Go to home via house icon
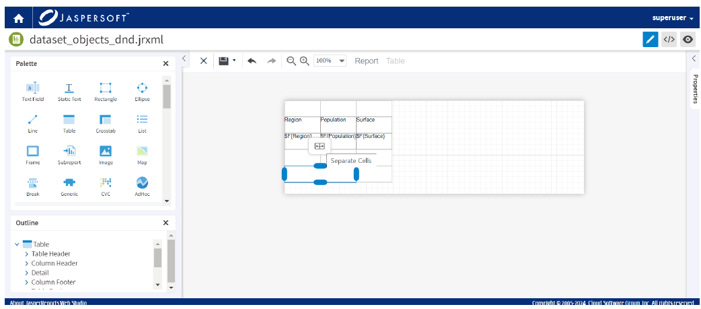Screen dimensions: 701x309 click(x=19, y=18)
